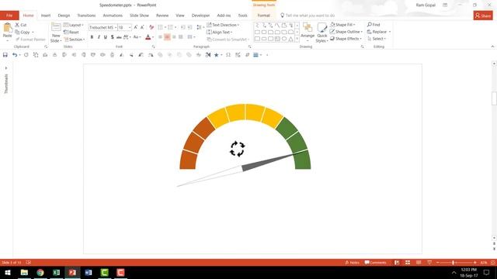497x279 pixels.
Task: Decrease font size with the smaller A
Action: [x=142, y=28]
